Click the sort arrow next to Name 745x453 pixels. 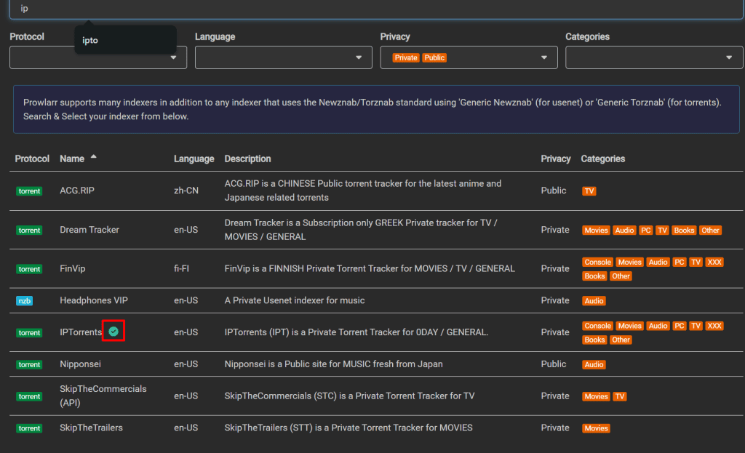93,158
